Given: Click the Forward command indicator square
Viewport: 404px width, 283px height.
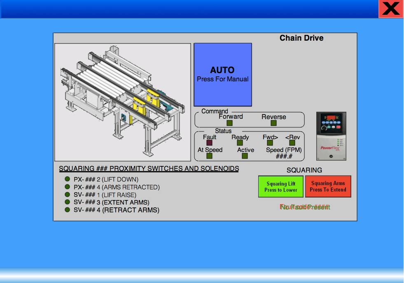Looking at the screenshot, I should click(x=230, y=123).
